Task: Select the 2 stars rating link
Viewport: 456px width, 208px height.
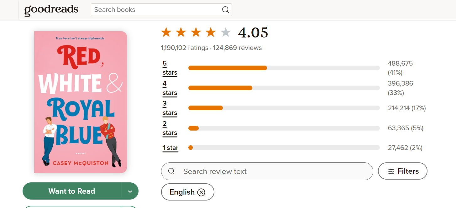Action: pyautogui.click(x=170, y=128)
